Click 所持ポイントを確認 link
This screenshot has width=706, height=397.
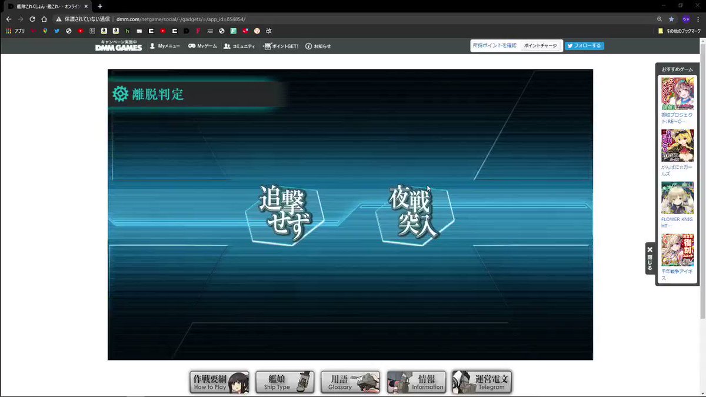tap(495, 45)
